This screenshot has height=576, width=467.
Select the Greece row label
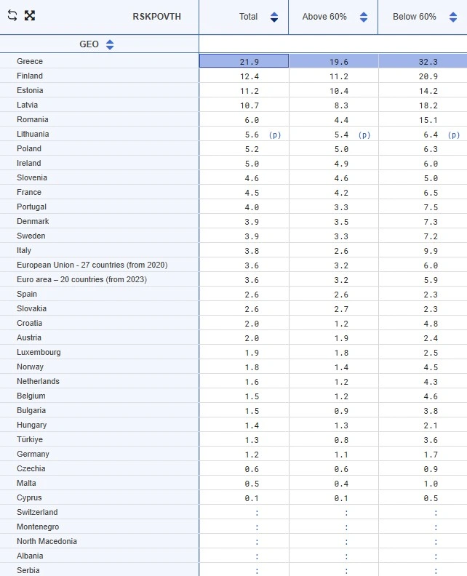click(30, 61)
